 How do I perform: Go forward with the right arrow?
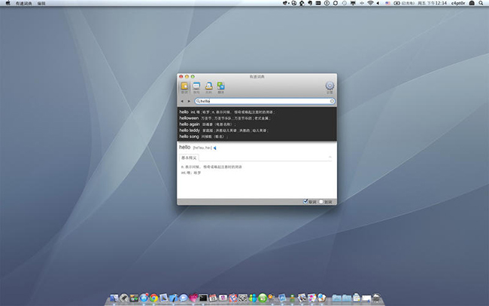pos(189,101)
